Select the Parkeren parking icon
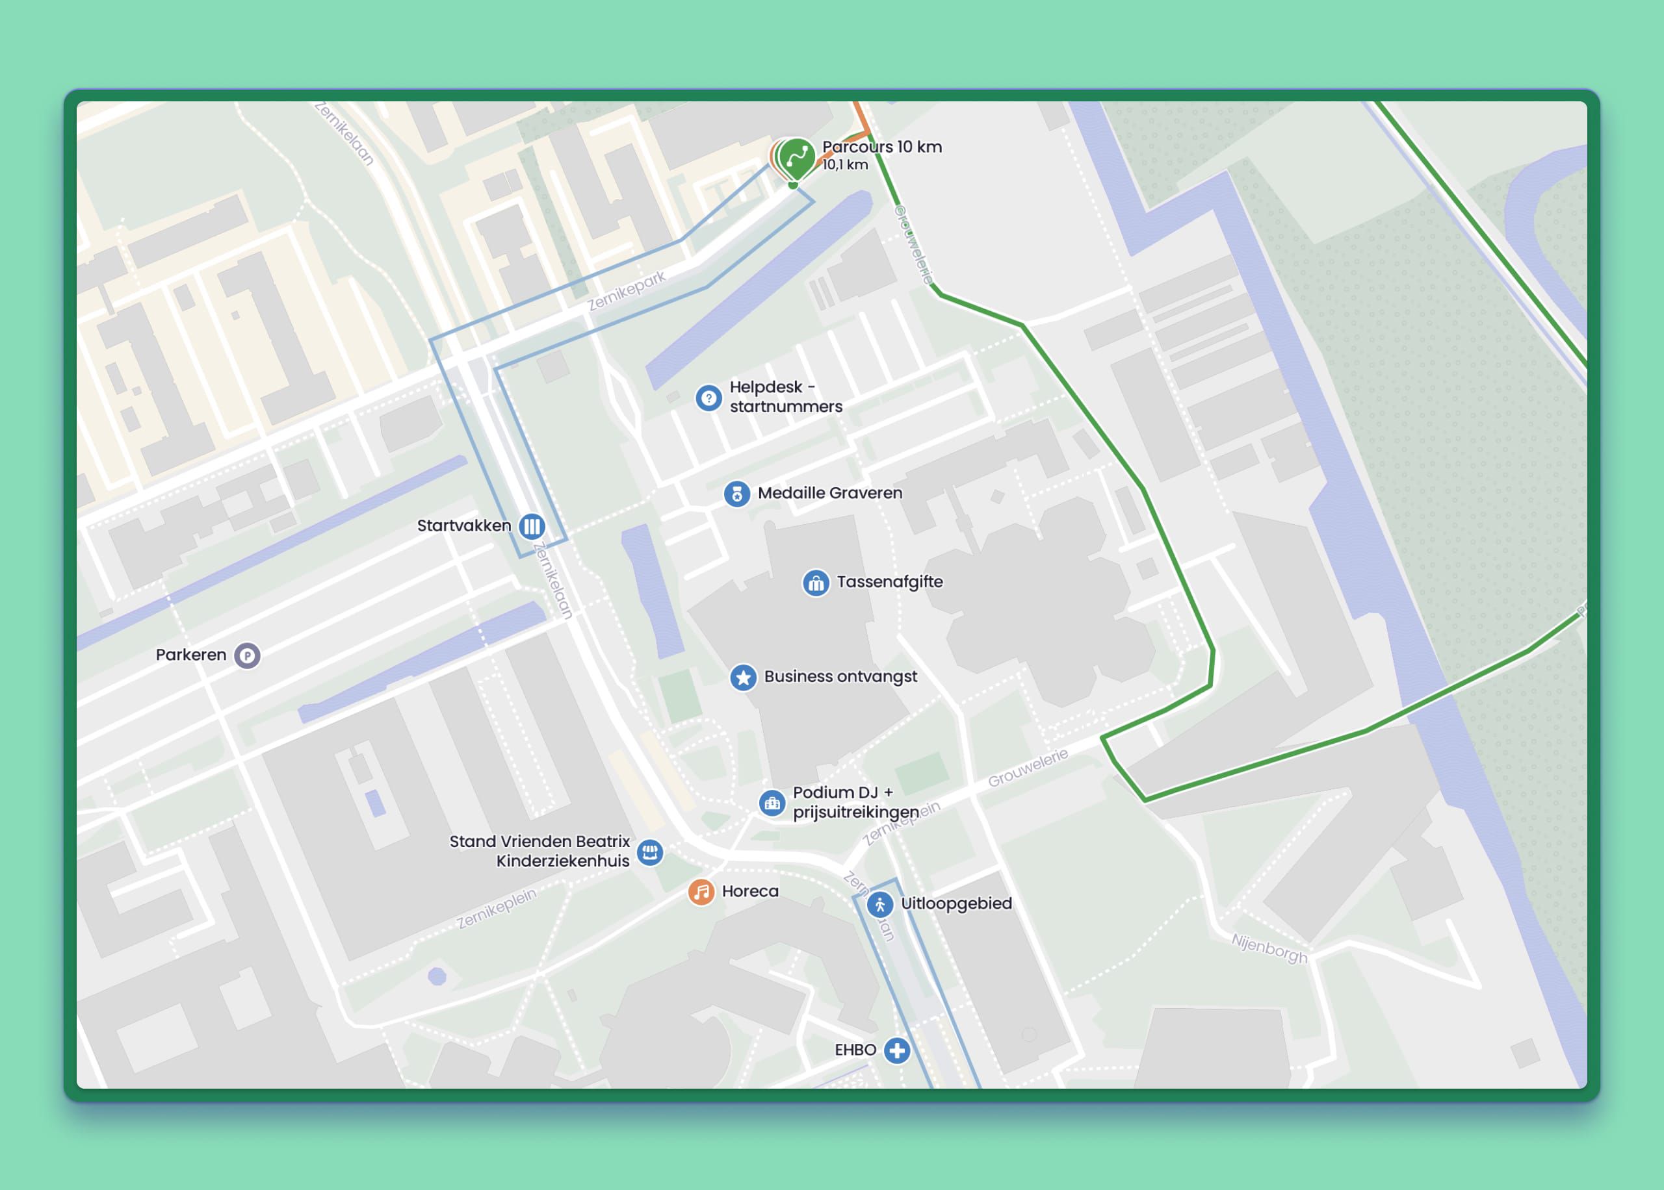1664x1190 pixels. [x=247, y=656]
